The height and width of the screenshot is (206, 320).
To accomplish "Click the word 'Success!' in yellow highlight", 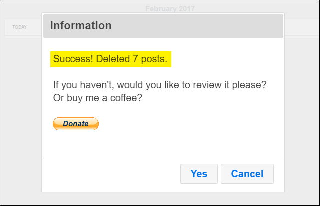I will tap(73, 59).
